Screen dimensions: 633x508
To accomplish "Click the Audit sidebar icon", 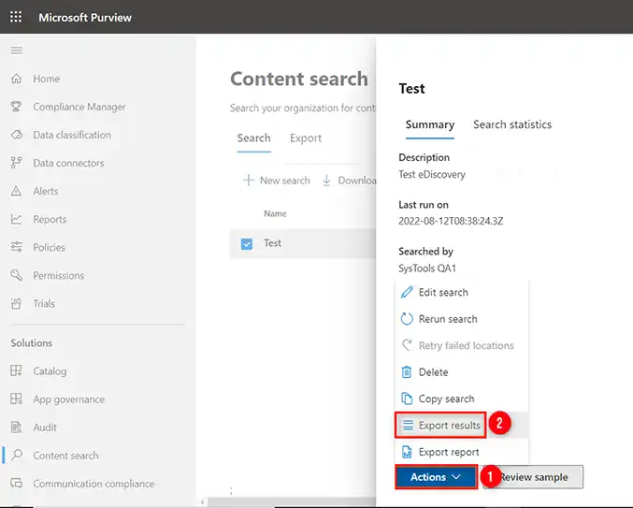I will point(17,428).
